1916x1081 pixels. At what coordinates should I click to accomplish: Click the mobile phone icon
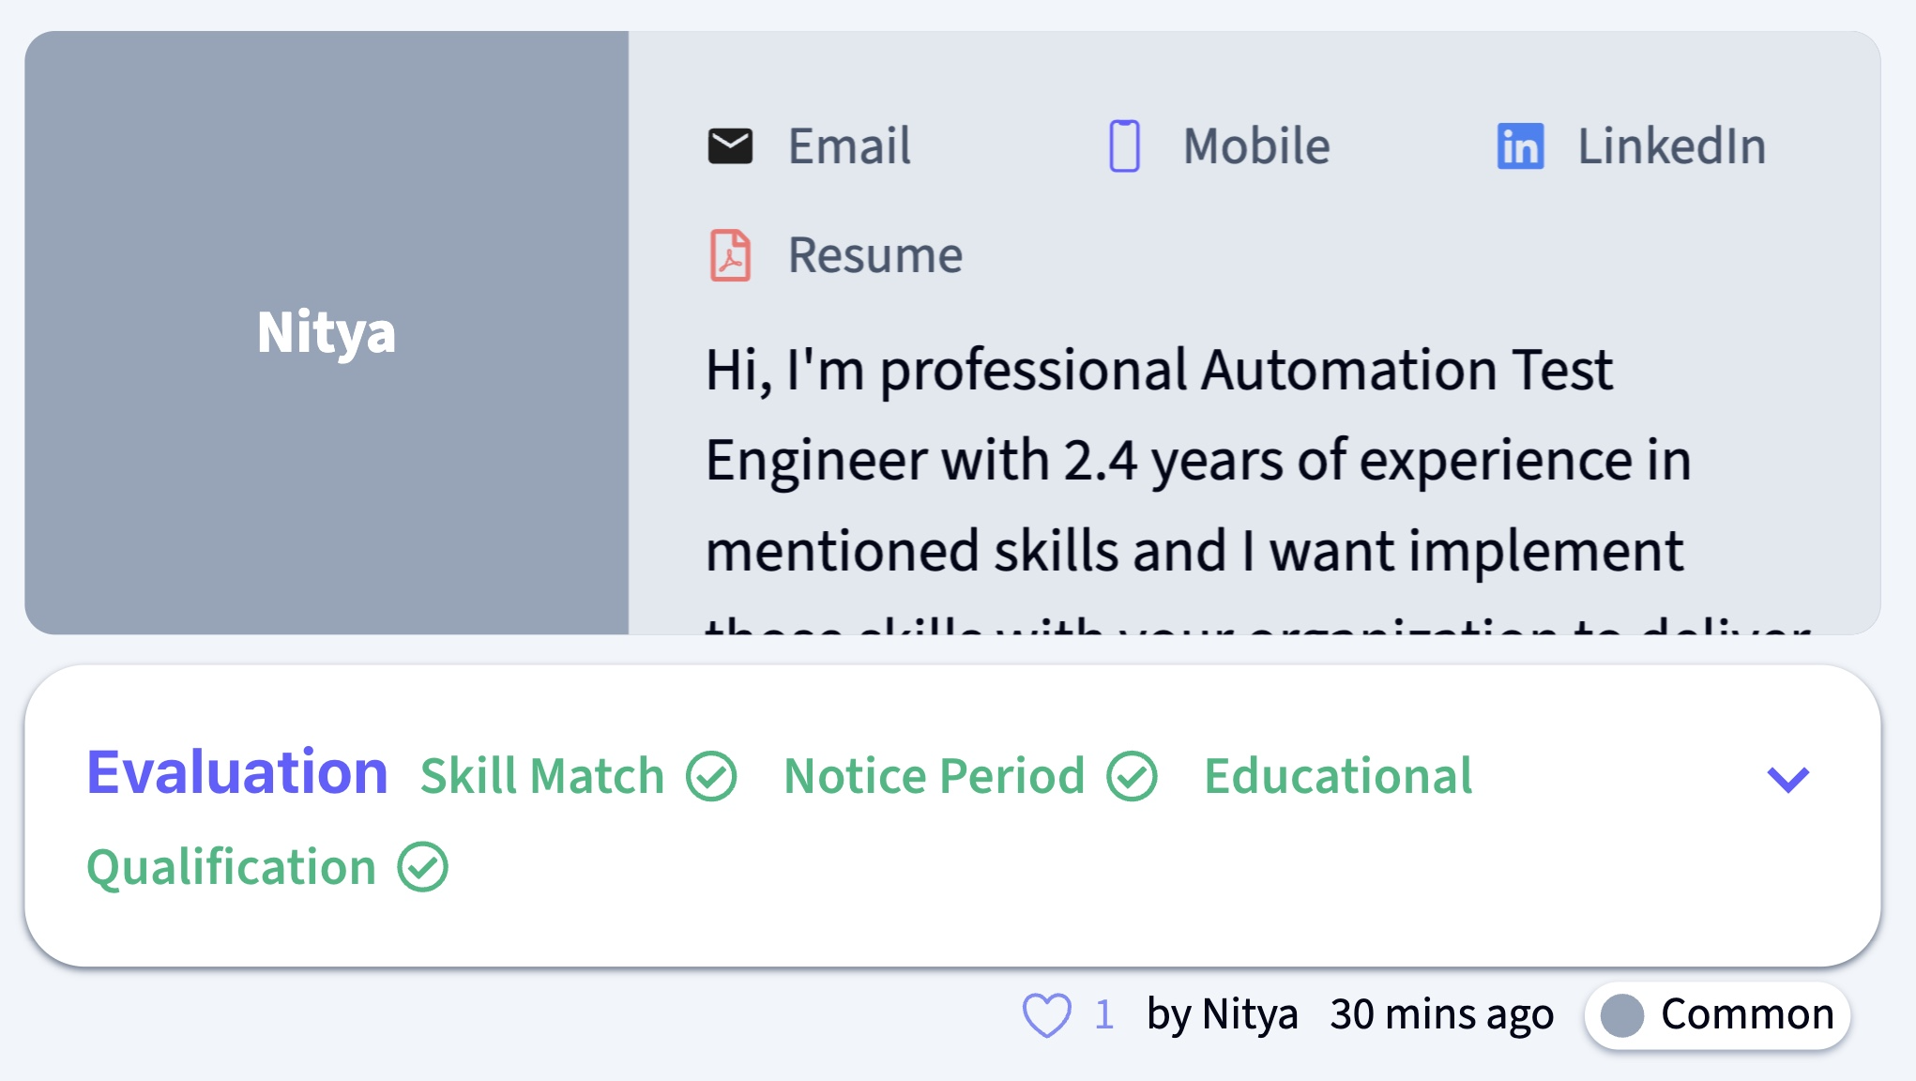tap(1124, 146)
